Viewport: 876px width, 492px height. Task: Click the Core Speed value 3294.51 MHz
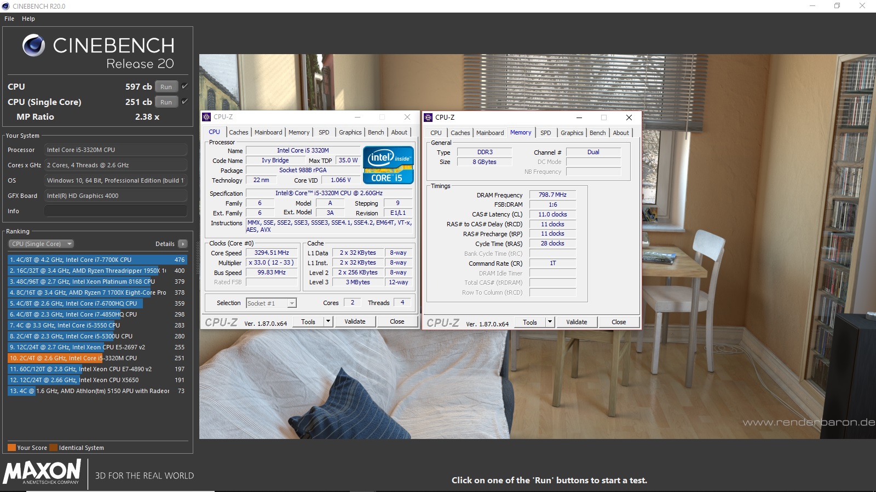pos(271,253)
